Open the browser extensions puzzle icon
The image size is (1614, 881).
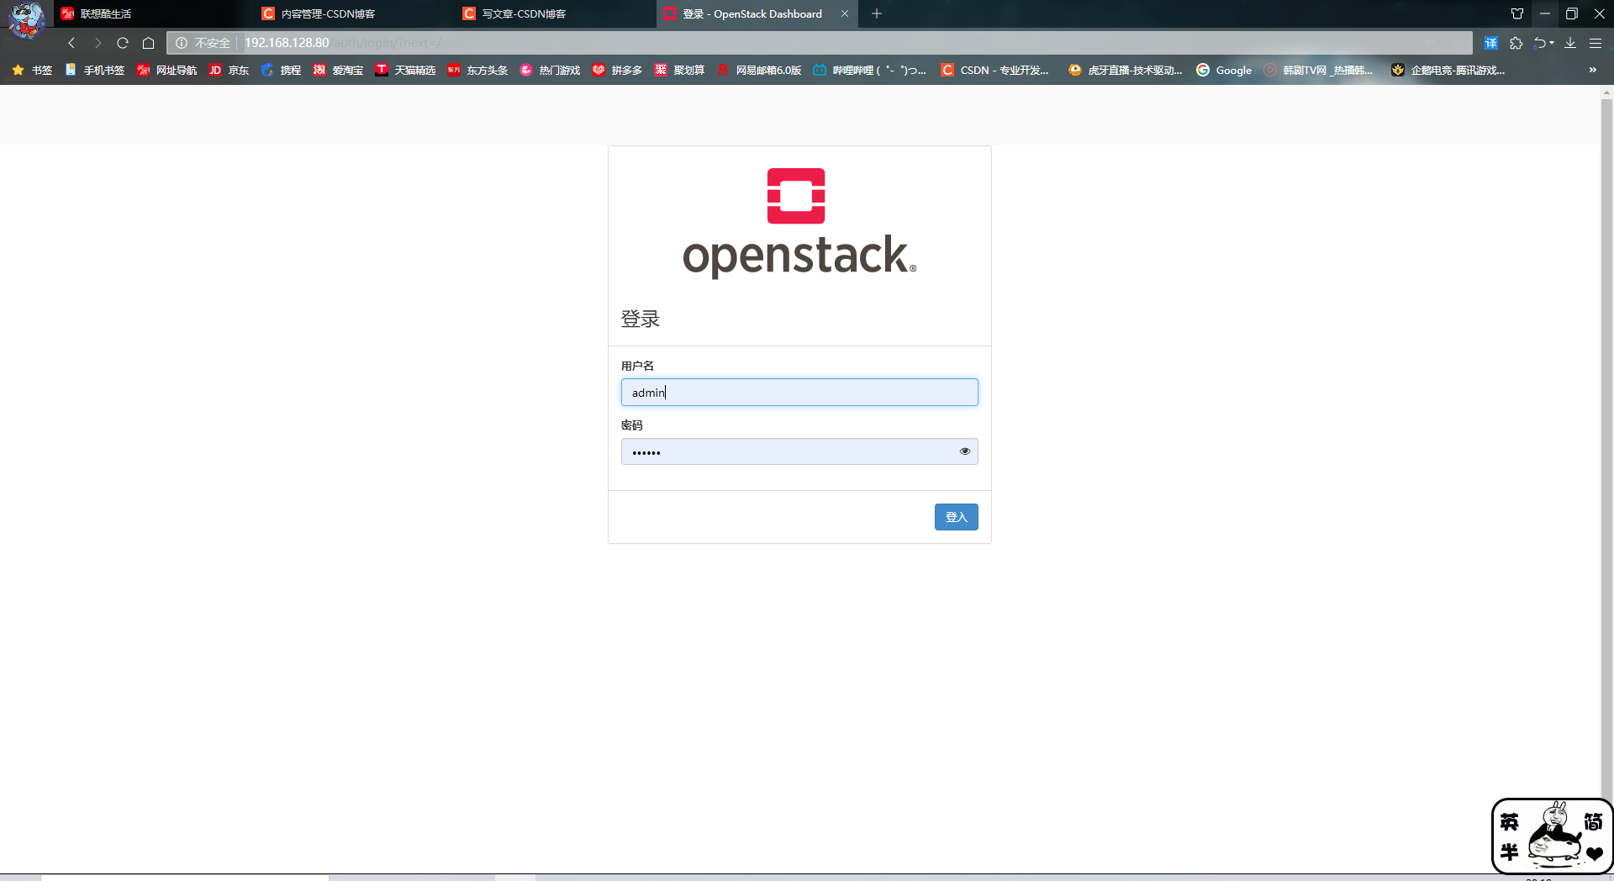tap(1517, 42)
